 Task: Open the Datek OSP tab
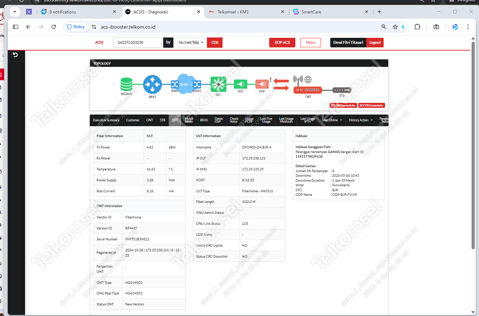[x=219, y=120]
